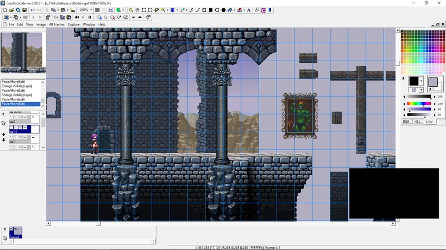This screenshot has width=446, height=250.
Task: Select highlighted Paste/Move(Edit) history entry
Action: [21, 104]
